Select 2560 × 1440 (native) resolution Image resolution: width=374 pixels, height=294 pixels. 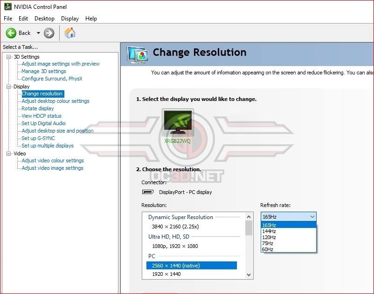(192, 266)
